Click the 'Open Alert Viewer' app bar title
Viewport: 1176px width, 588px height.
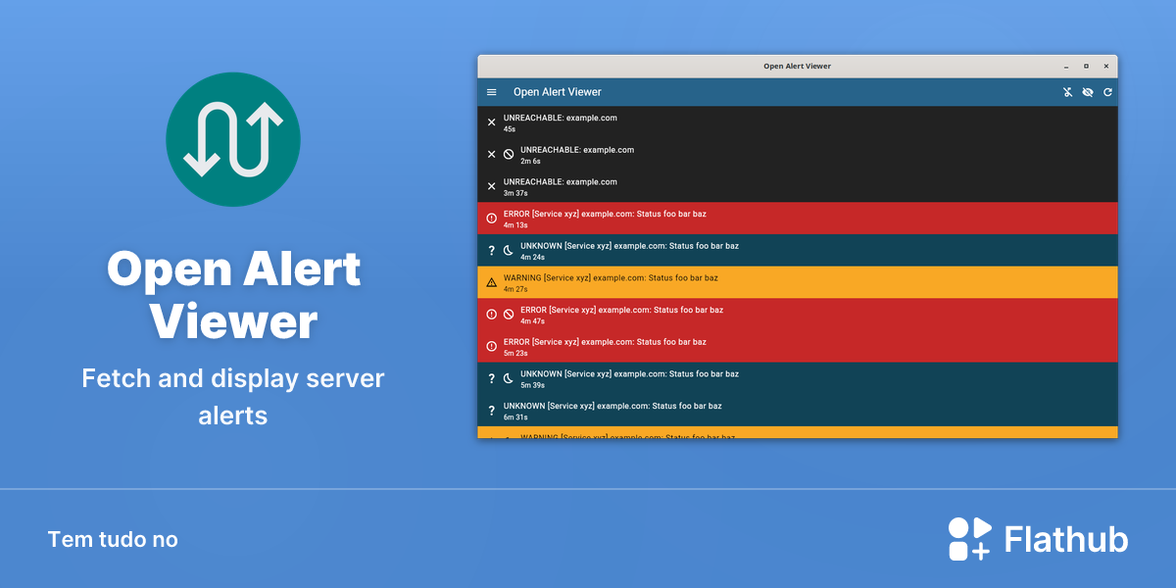[558, 92]
